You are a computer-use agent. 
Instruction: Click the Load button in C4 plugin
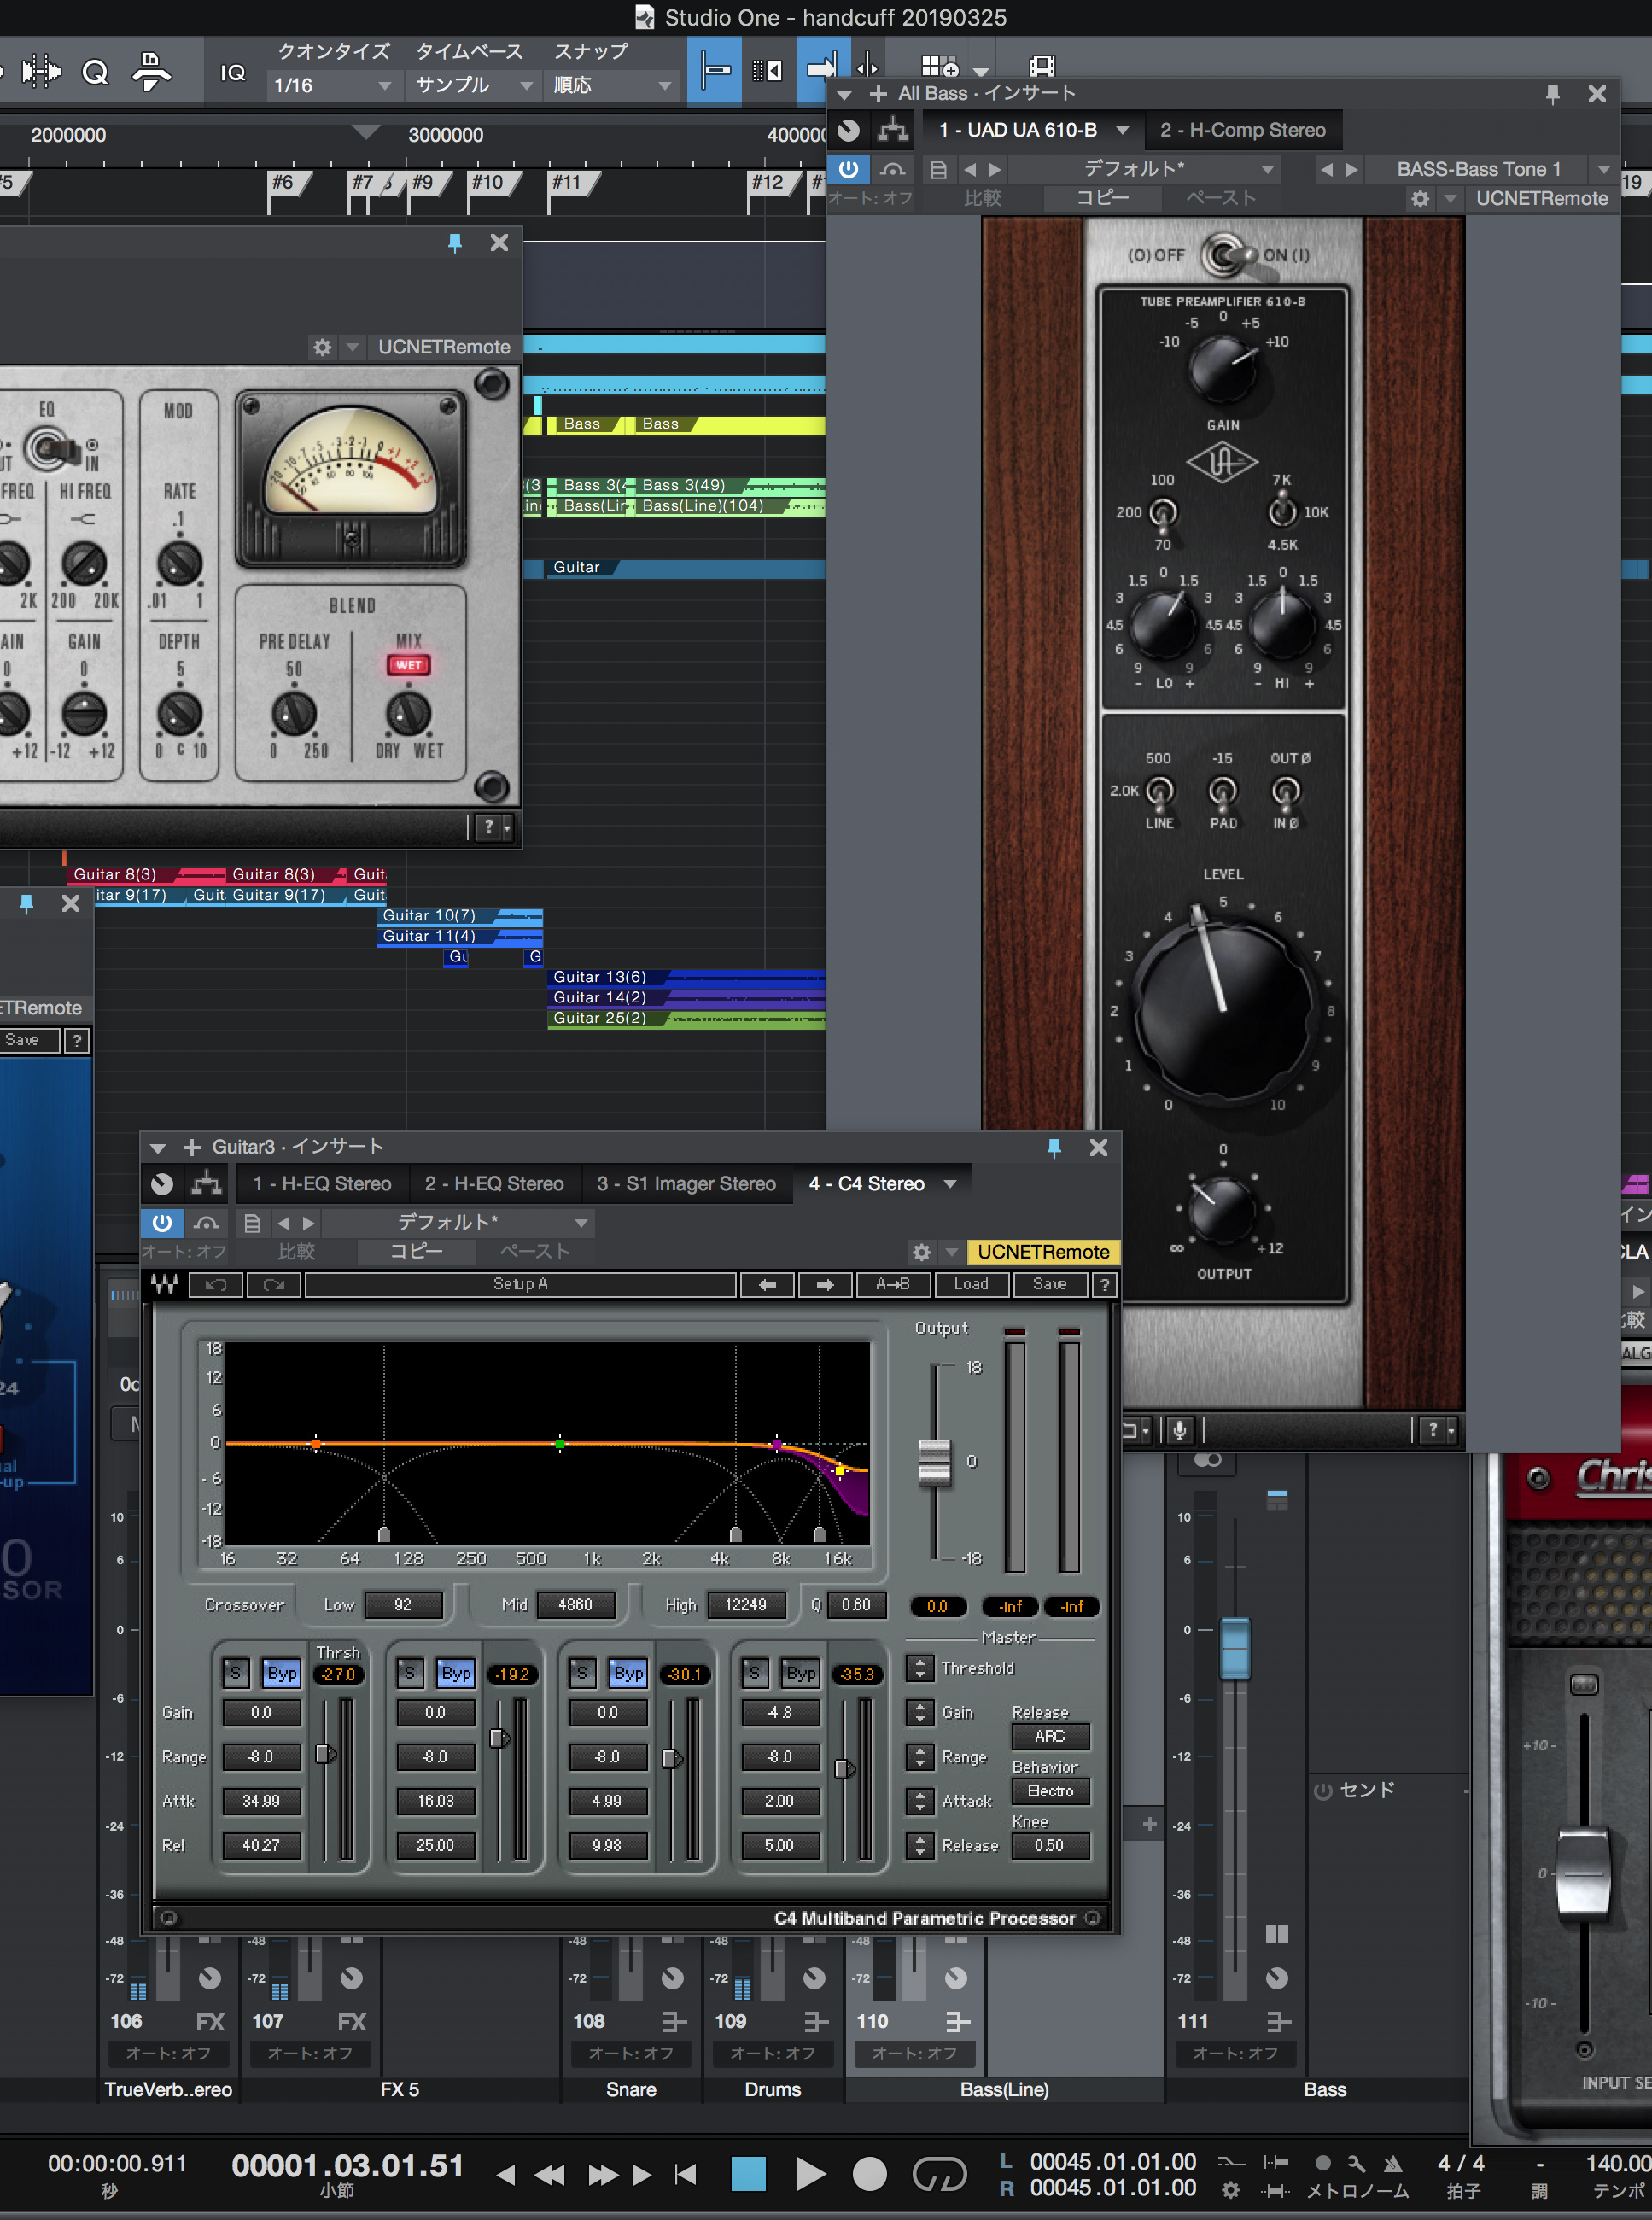(x=970, y=1284)
